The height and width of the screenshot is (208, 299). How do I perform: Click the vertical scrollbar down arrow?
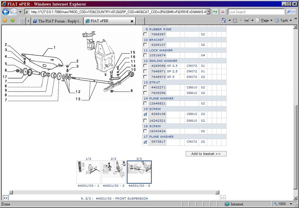point(295,198)
